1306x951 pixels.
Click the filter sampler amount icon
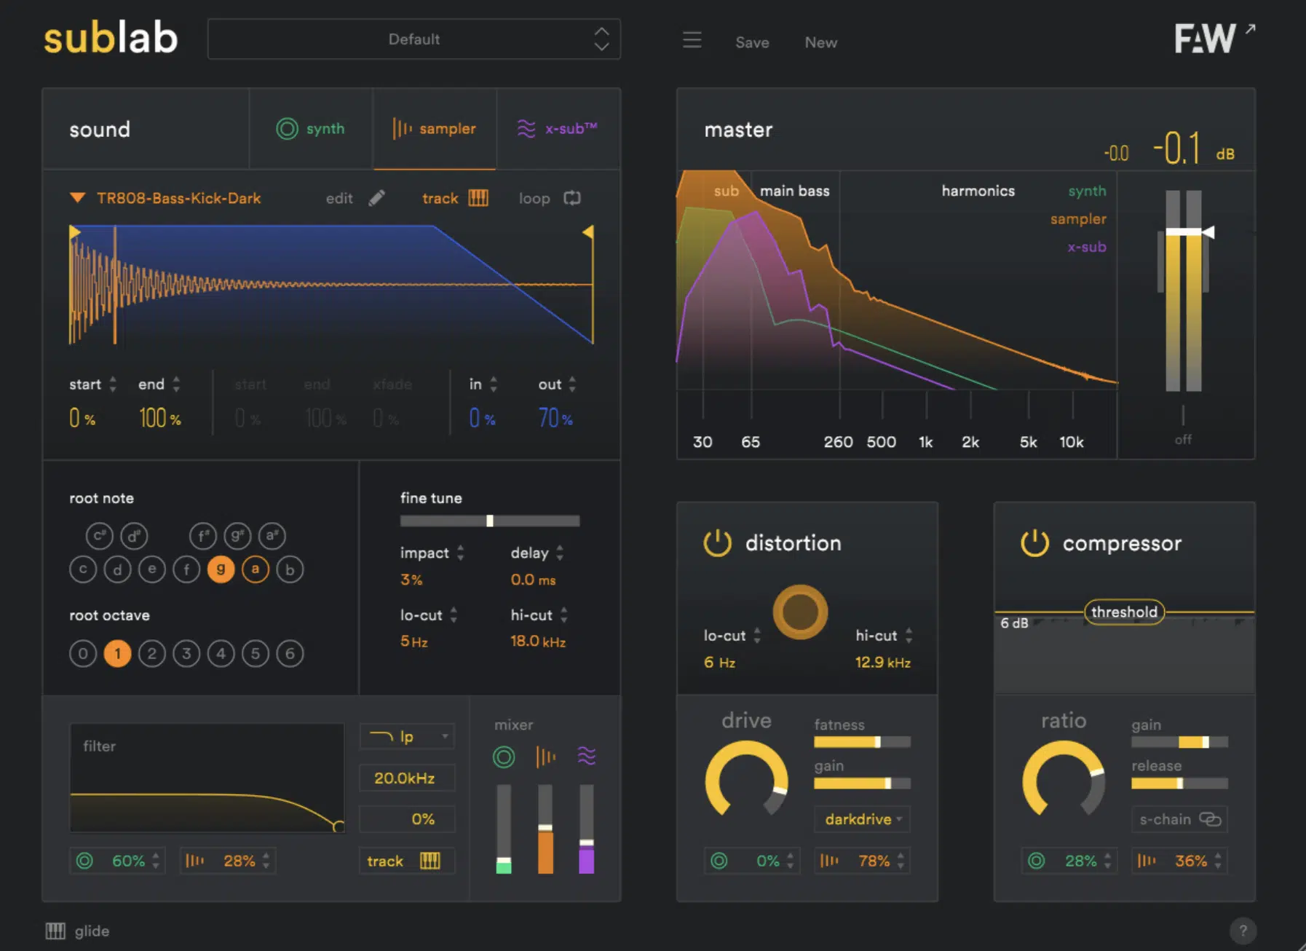(x=194, y=861)
